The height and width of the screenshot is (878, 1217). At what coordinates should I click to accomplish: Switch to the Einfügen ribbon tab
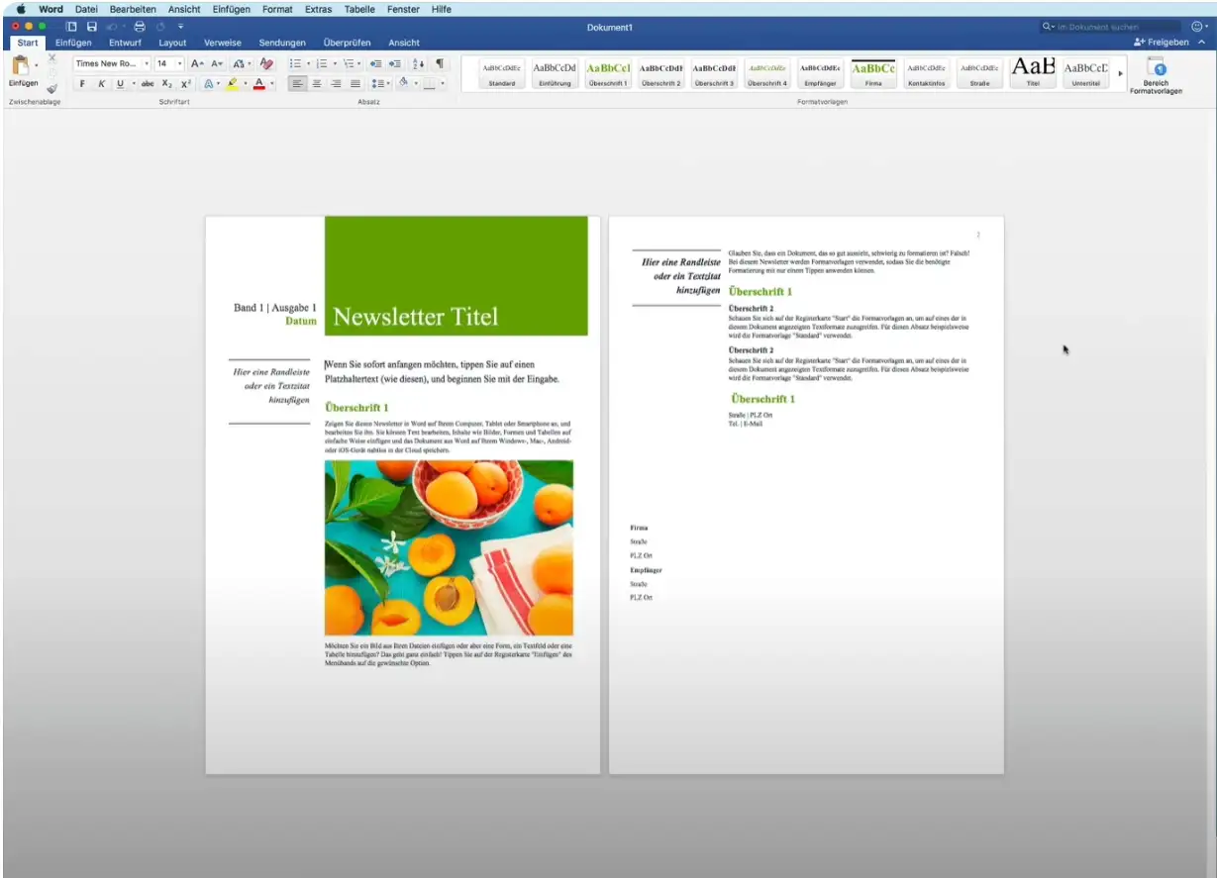point(73,43)
